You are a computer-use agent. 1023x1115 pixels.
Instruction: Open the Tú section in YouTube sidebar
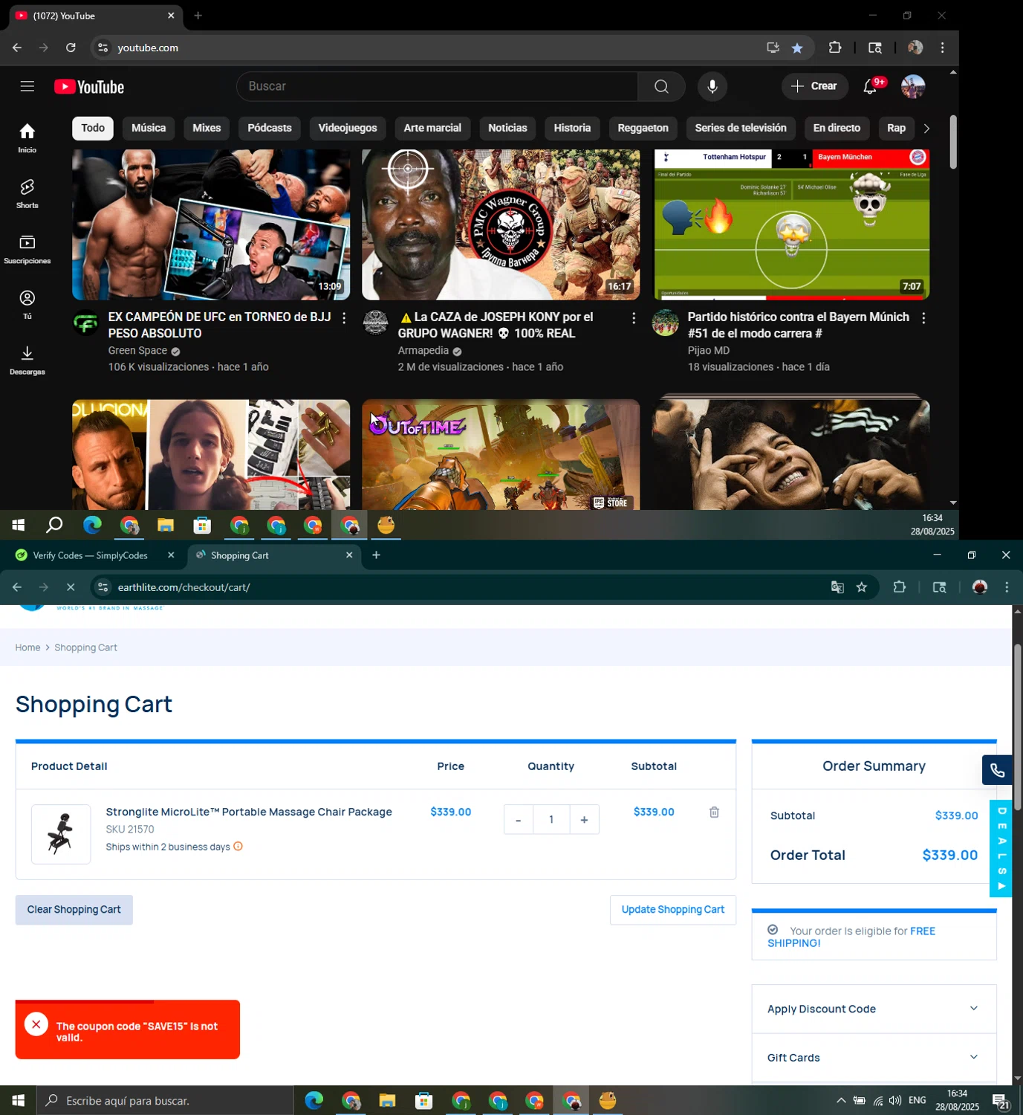pyautogui.click(x=27, y=304)
